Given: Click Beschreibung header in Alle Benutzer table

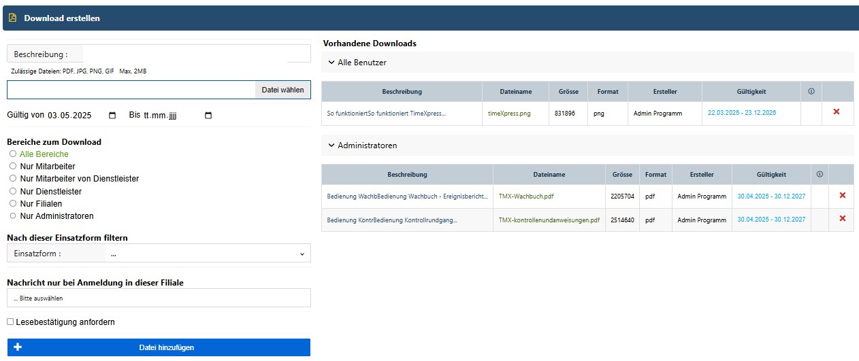Looking at the screenshot, I should point(402,91).
